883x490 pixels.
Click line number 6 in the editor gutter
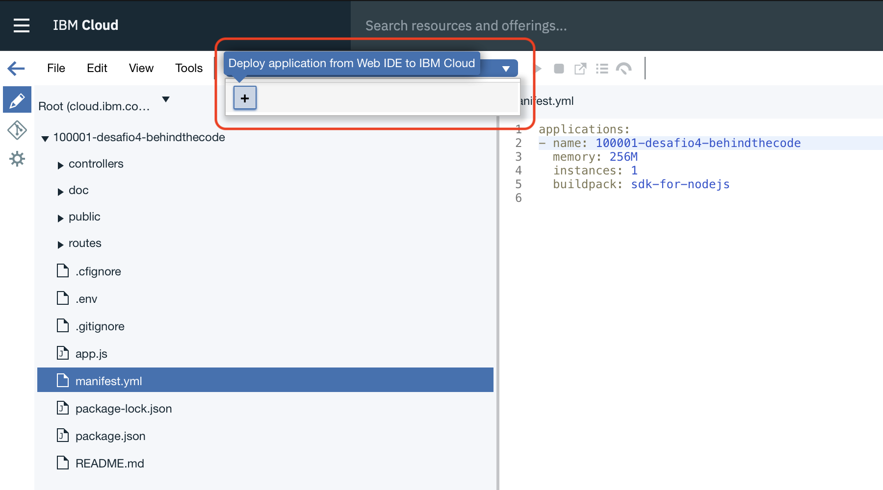pyautogui.click(x=519, y=198)
